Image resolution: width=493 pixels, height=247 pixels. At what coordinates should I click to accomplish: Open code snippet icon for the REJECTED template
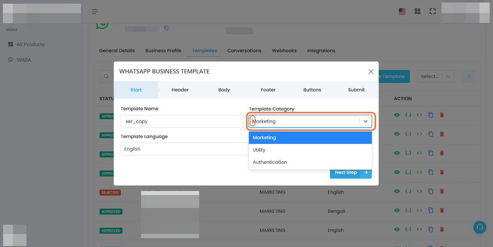tap(419, 192)
